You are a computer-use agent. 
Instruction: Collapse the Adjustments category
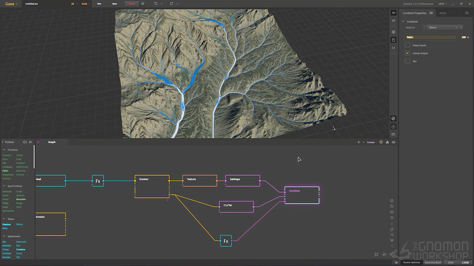[4, 236]
